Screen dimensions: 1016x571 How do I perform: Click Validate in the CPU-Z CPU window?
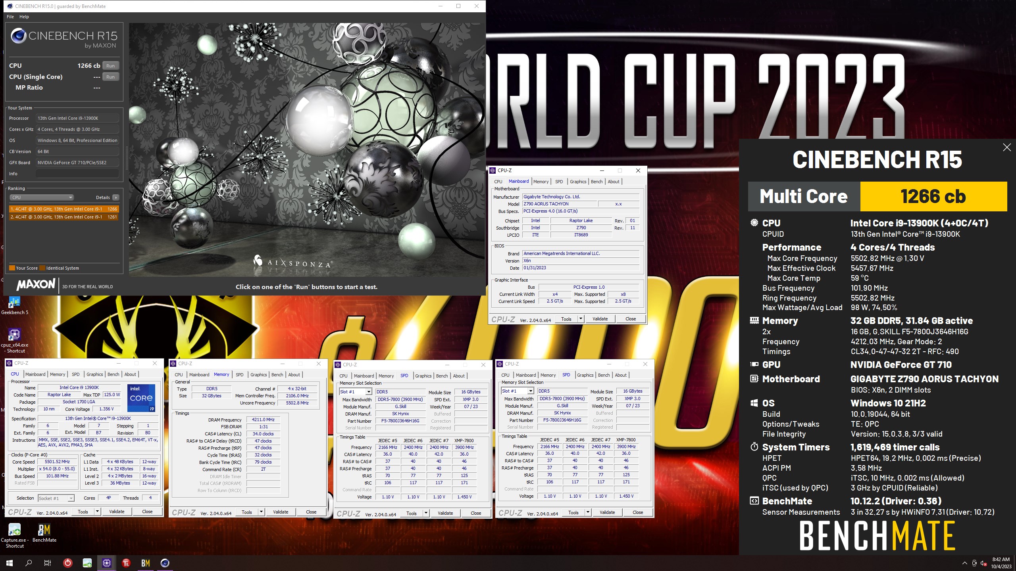click(117, 512)
